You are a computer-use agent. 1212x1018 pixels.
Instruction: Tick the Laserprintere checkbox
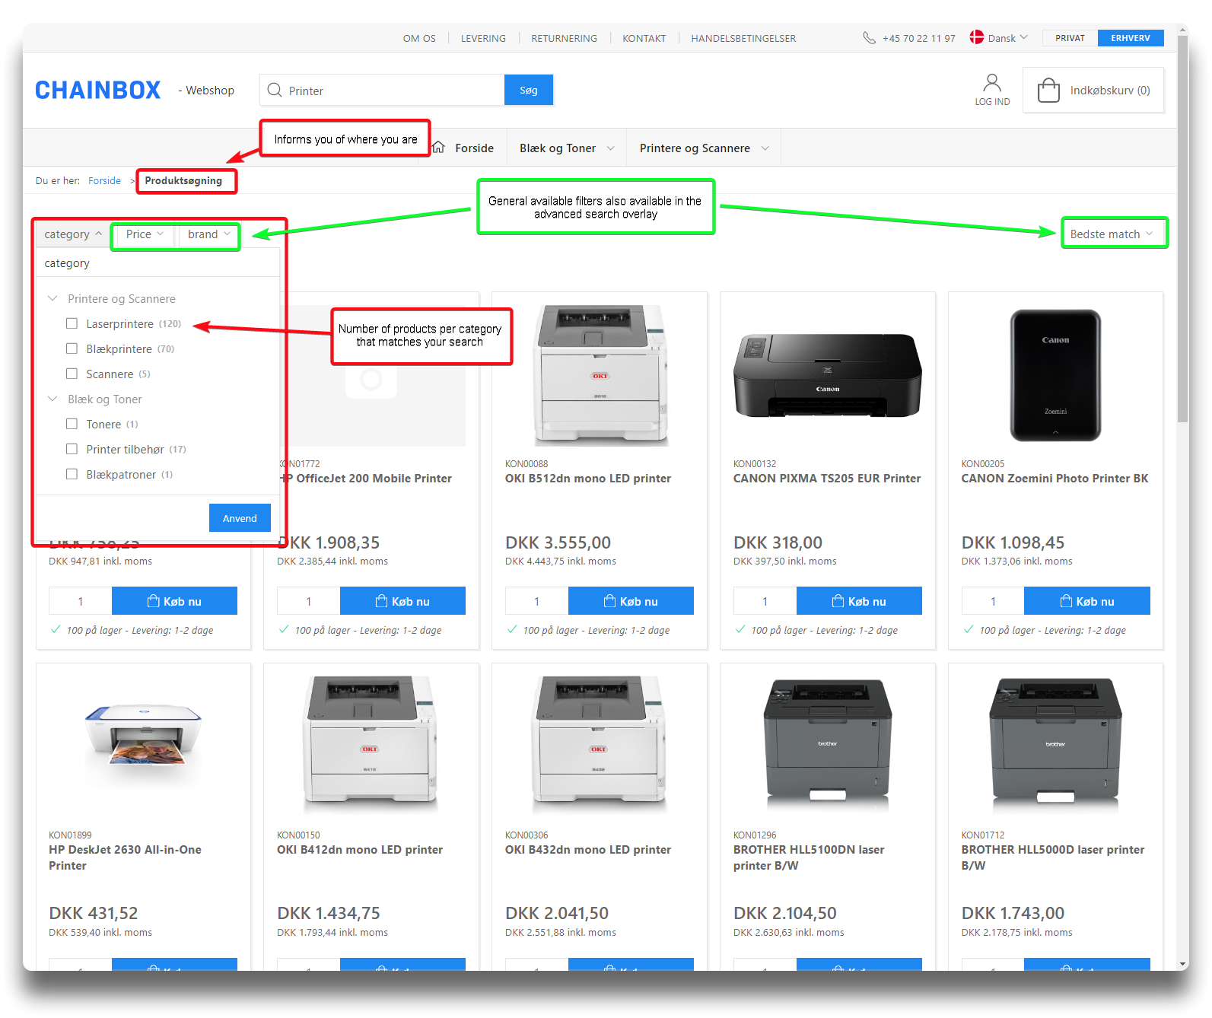(x=72, y=323)
